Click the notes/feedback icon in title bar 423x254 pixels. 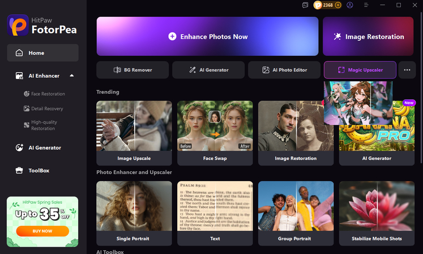tap(305, 5)
